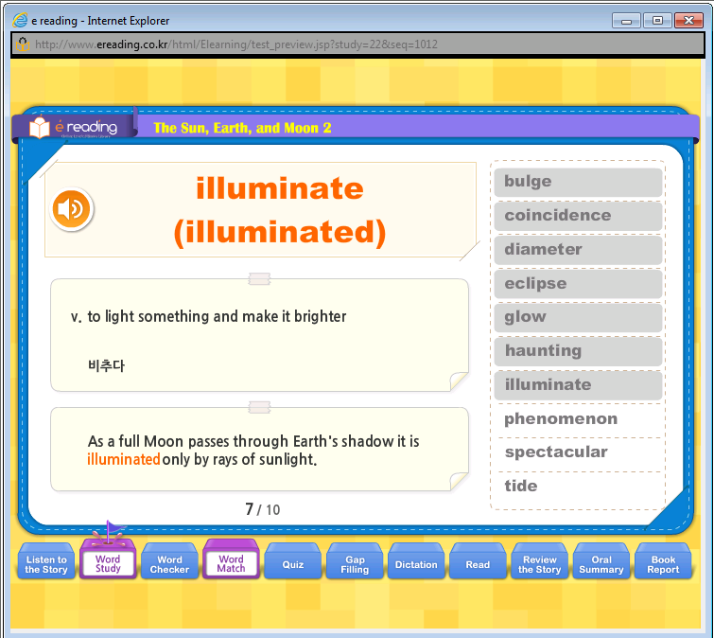Select the word 'glow' in the list
Image resolution: width=714 pixels, height=638 pixels.
(x=578, y=317)
